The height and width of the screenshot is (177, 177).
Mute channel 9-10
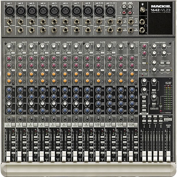point(102,124)
